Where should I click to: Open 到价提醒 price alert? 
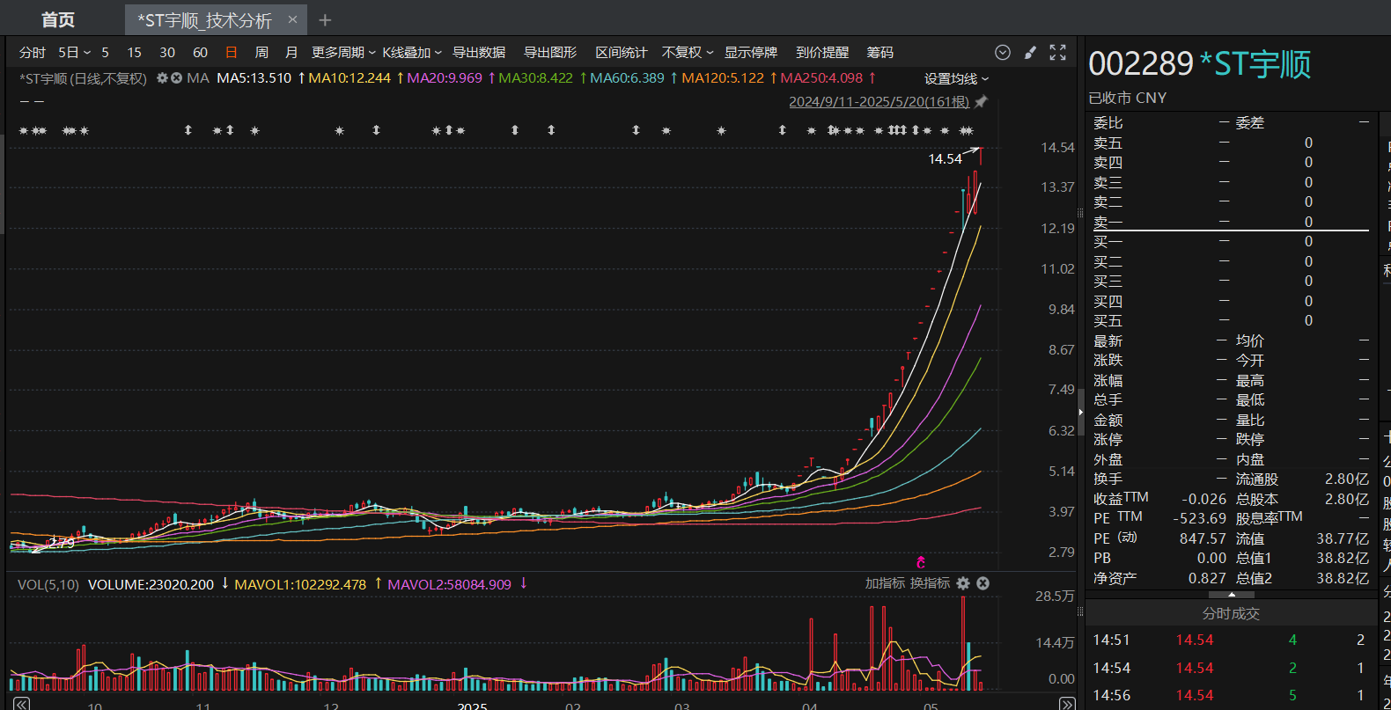822,53
